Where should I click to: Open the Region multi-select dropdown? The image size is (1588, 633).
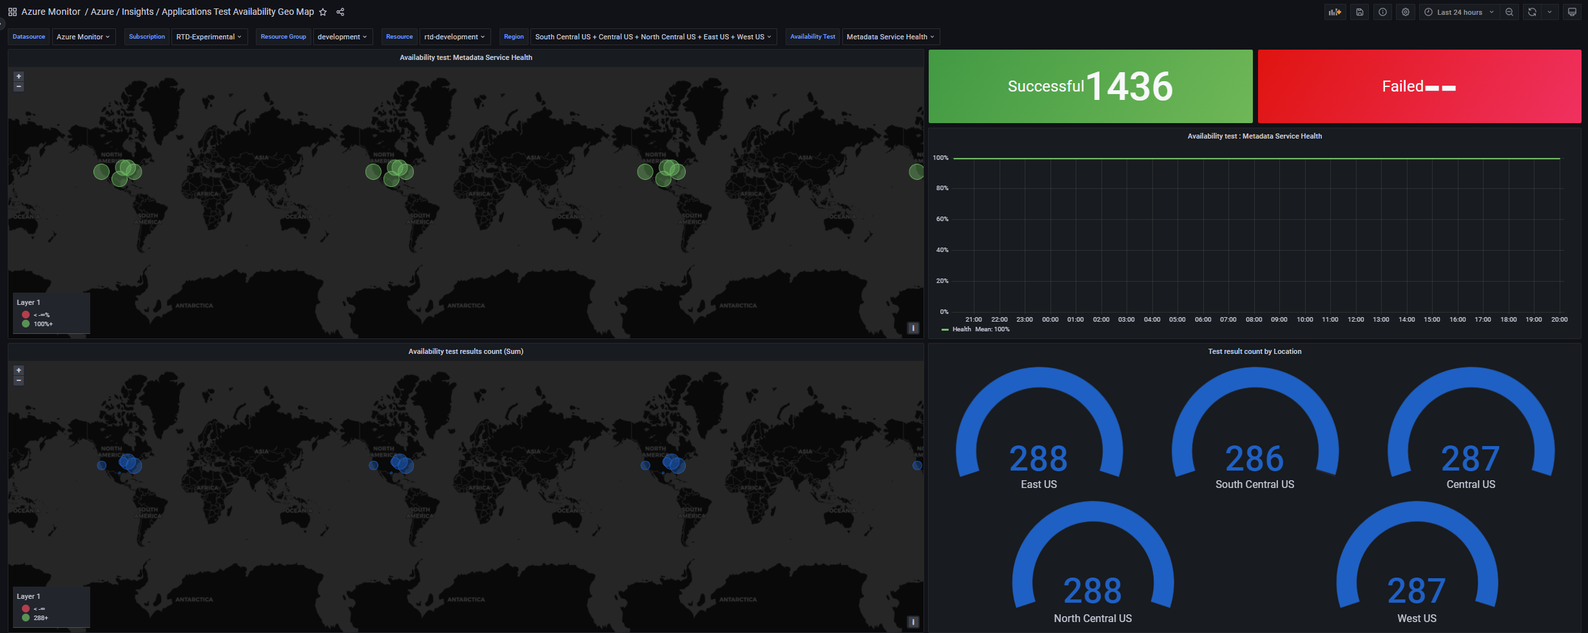pyautogui.click(x=654, y=37)
